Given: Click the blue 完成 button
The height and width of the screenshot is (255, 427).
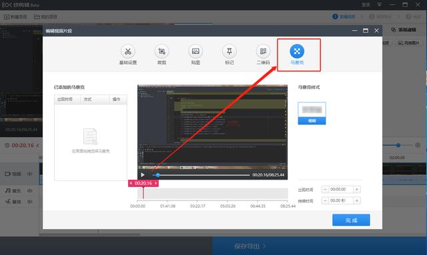Looking at the screenshot, I should 351,220.
